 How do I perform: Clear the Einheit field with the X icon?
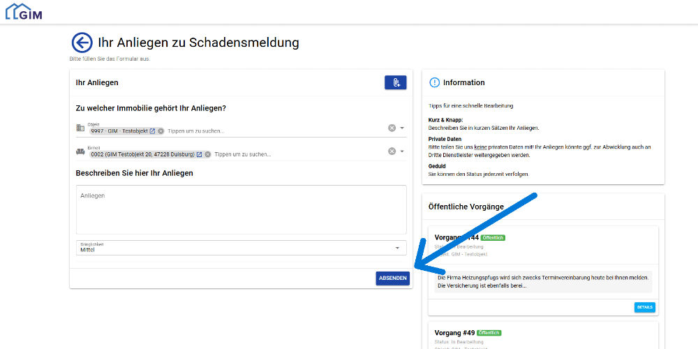[x=392, y=151]
